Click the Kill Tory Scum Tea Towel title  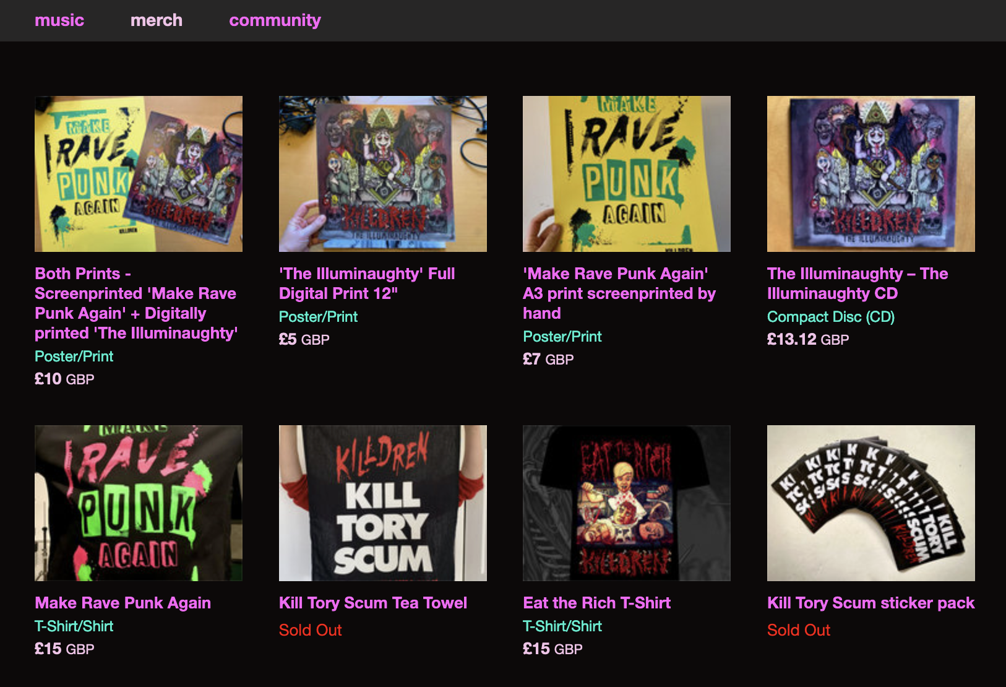coord(372,603)
